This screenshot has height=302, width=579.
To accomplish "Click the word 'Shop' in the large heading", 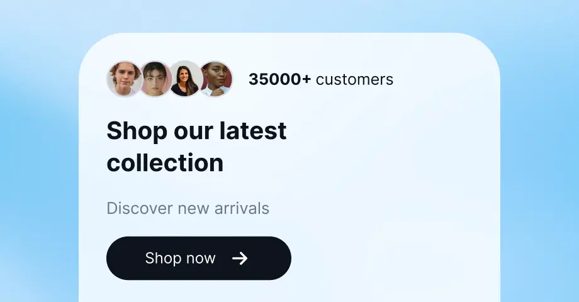I will (x=137, y=131).
